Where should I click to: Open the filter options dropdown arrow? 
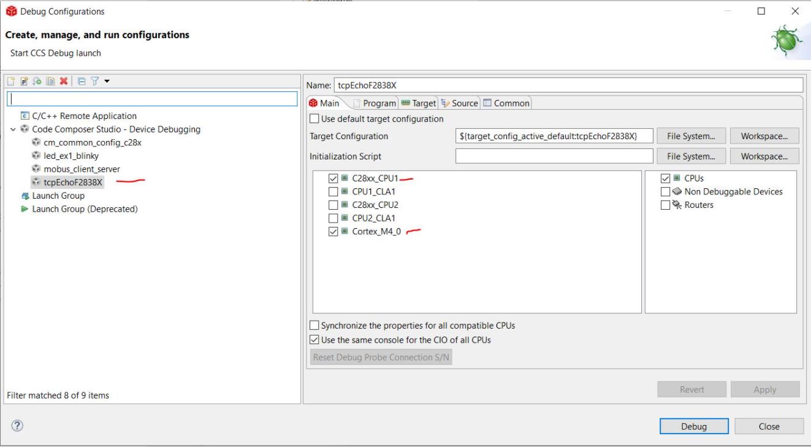pyautogui.click(x=107, y=82)
